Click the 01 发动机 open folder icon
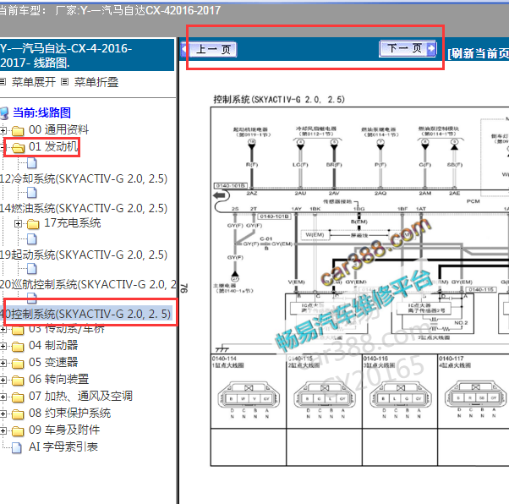The width and height of the screenshot is (509, 504). (x=19, y=148)
